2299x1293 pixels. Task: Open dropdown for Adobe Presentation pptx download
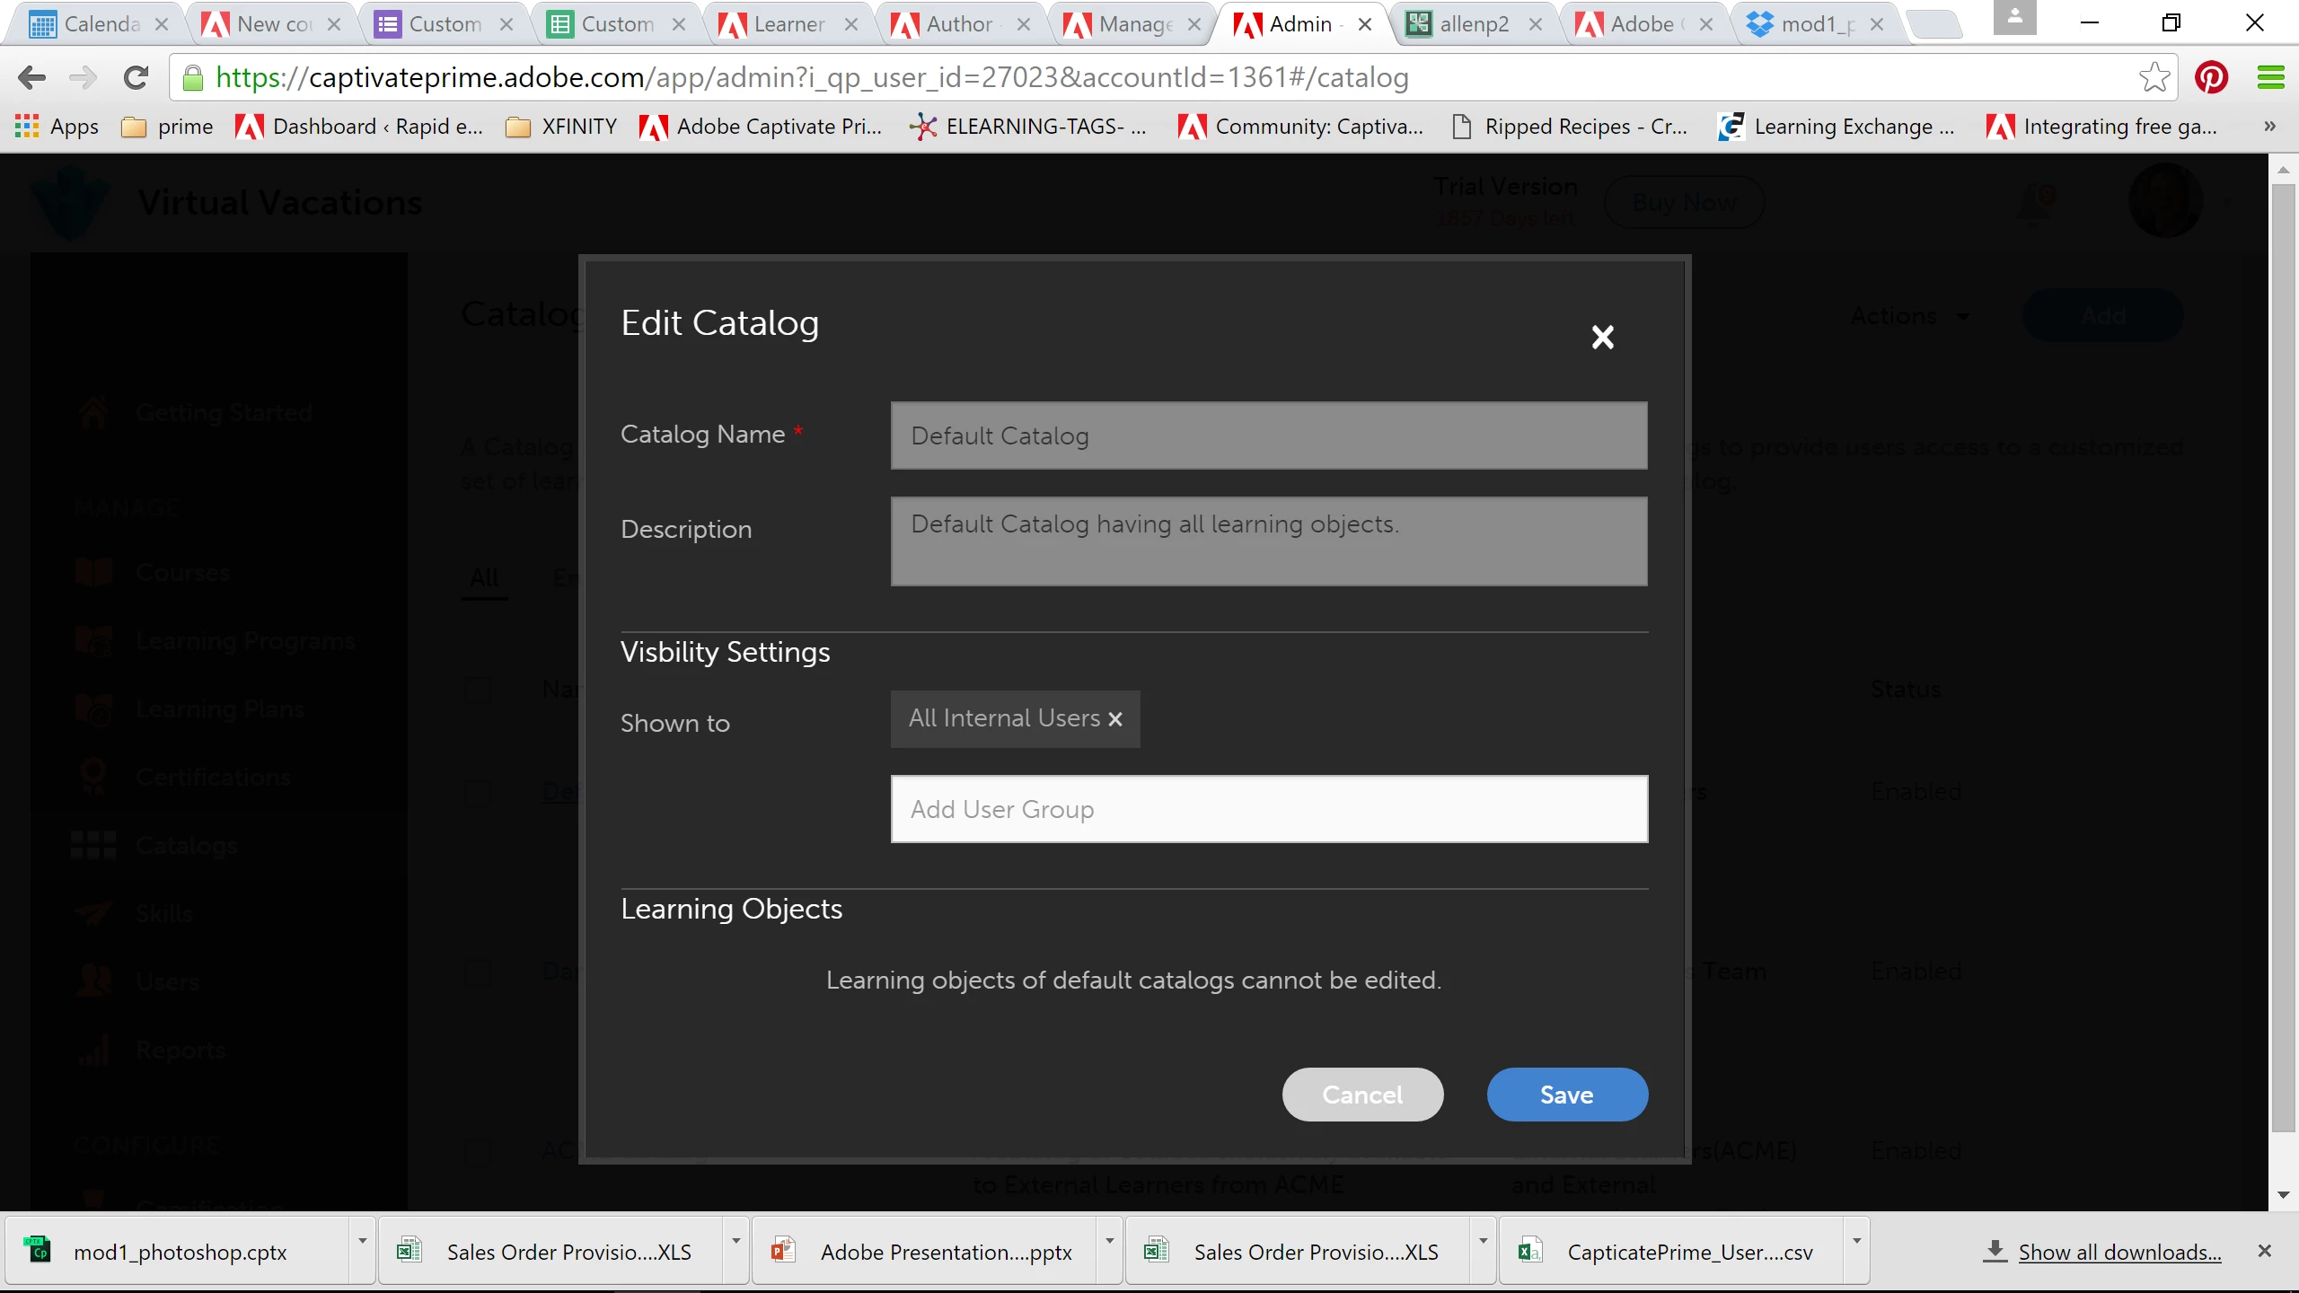click(x=1109, y=1242)
